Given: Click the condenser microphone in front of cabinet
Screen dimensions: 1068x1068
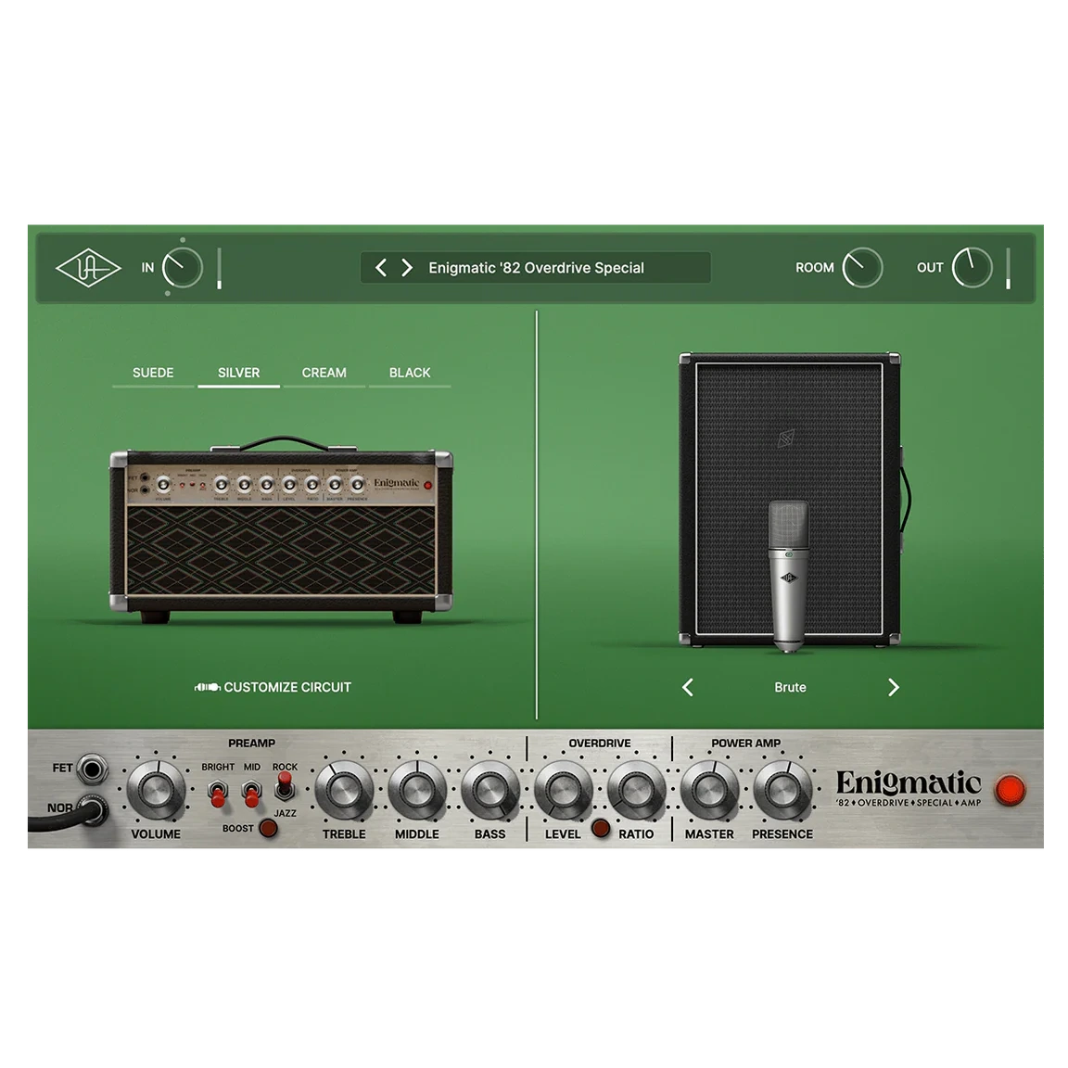Looking at the screenshot, I should [x=788, y=577].
